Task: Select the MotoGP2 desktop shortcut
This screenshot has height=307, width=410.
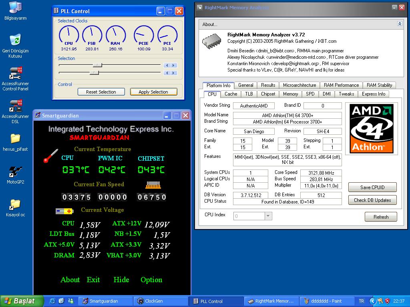Action: (x=15, y=175)
